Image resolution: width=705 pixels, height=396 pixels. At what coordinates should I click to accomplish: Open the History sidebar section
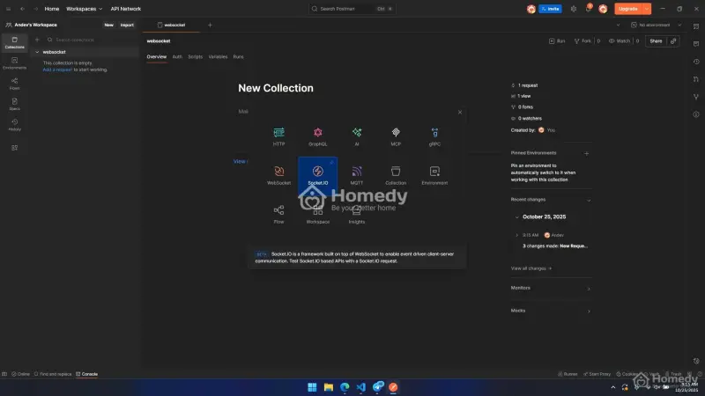click(x=14, y=125)
